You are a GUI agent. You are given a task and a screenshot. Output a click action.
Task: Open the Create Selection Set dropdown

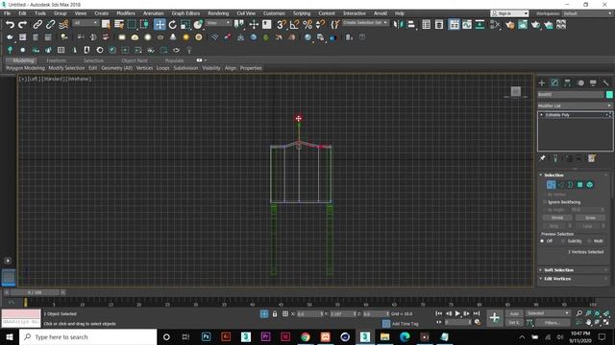[365, 23]
